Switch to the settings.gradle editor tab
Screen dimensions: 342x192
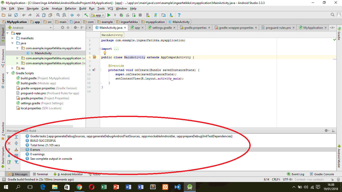pyautogui.click(x=162, y=28)
